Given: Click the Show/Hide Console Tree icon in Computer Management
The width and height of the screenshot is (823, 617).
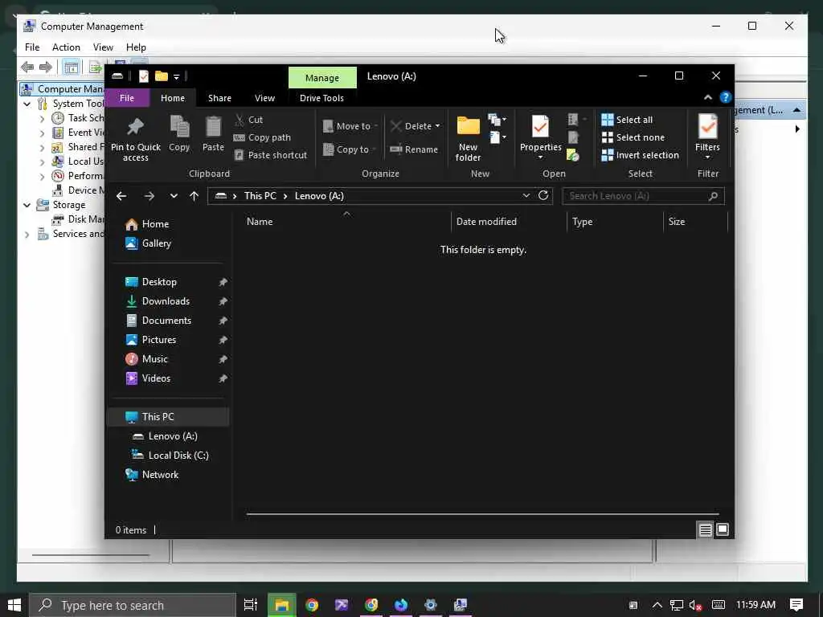Looking at the screenshot, I should [71, 67].
